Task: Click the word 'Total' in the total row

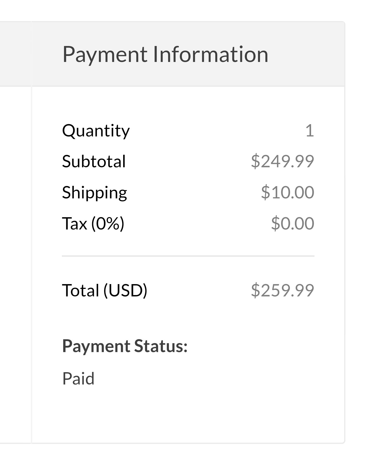Action: (x=81, y=290)
